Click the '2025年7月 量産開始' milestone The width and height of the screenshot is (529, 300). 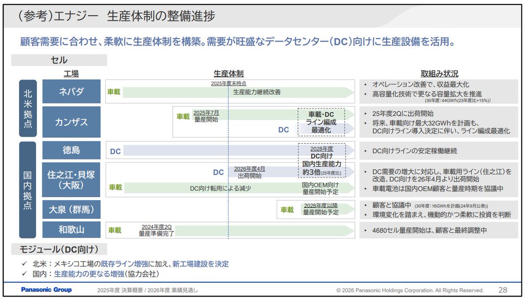coord(206,116)
